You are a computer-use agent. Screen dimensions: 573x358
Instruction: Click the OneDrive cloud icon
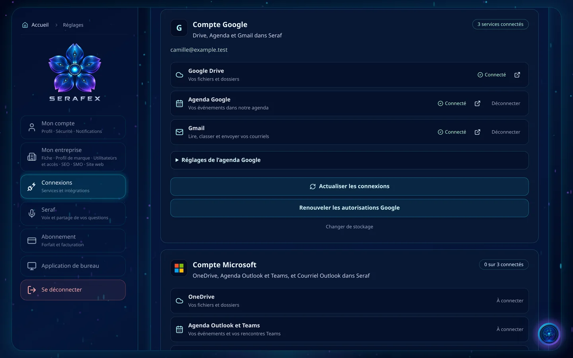pyautogui.click(x=179, y=301)
